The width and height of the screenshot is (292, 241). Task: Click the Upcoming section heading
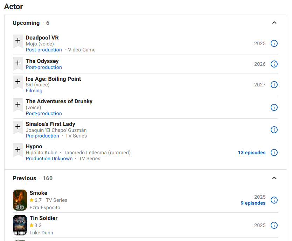pos(26,23)
